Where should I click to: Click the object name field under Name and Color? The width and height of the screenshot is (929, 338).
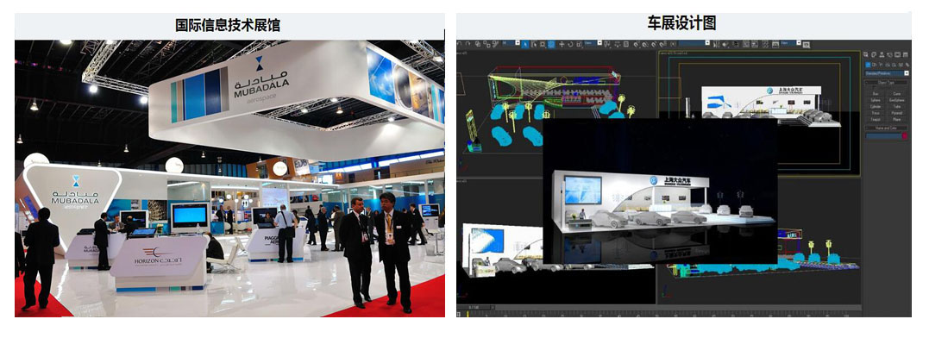pyautogui.click(x=883, y=135)
